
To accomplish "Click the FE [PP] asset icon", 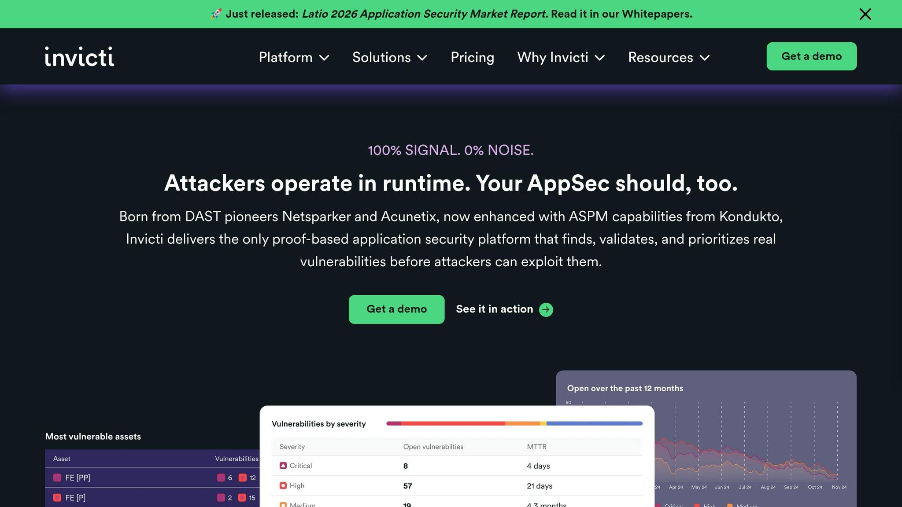I will click(57, 478).
